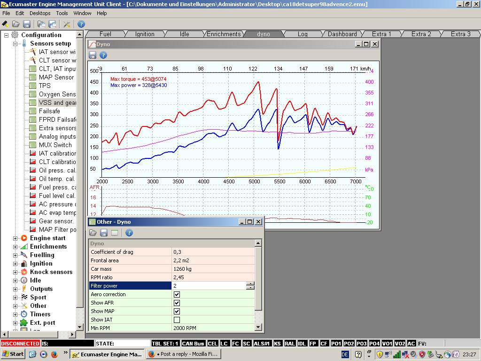Open the Firefox icon in the quick launch bar
This screenshot has height=361, width=481.
point(54,354)
